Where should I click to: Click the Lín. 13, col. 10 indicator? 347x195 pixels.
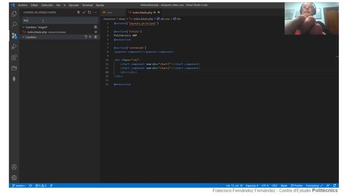pos(234,185)
